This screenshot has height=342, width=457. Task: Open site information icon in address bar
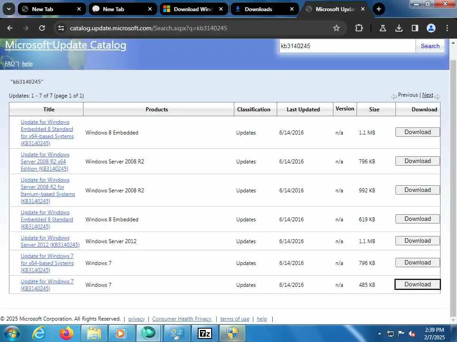[61, 28]
